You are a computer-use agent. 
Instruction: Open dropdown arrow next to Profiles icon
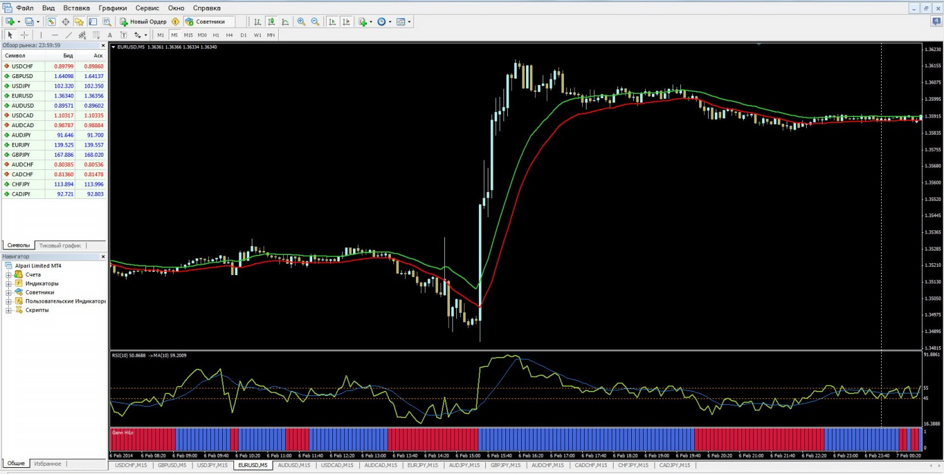38,21
